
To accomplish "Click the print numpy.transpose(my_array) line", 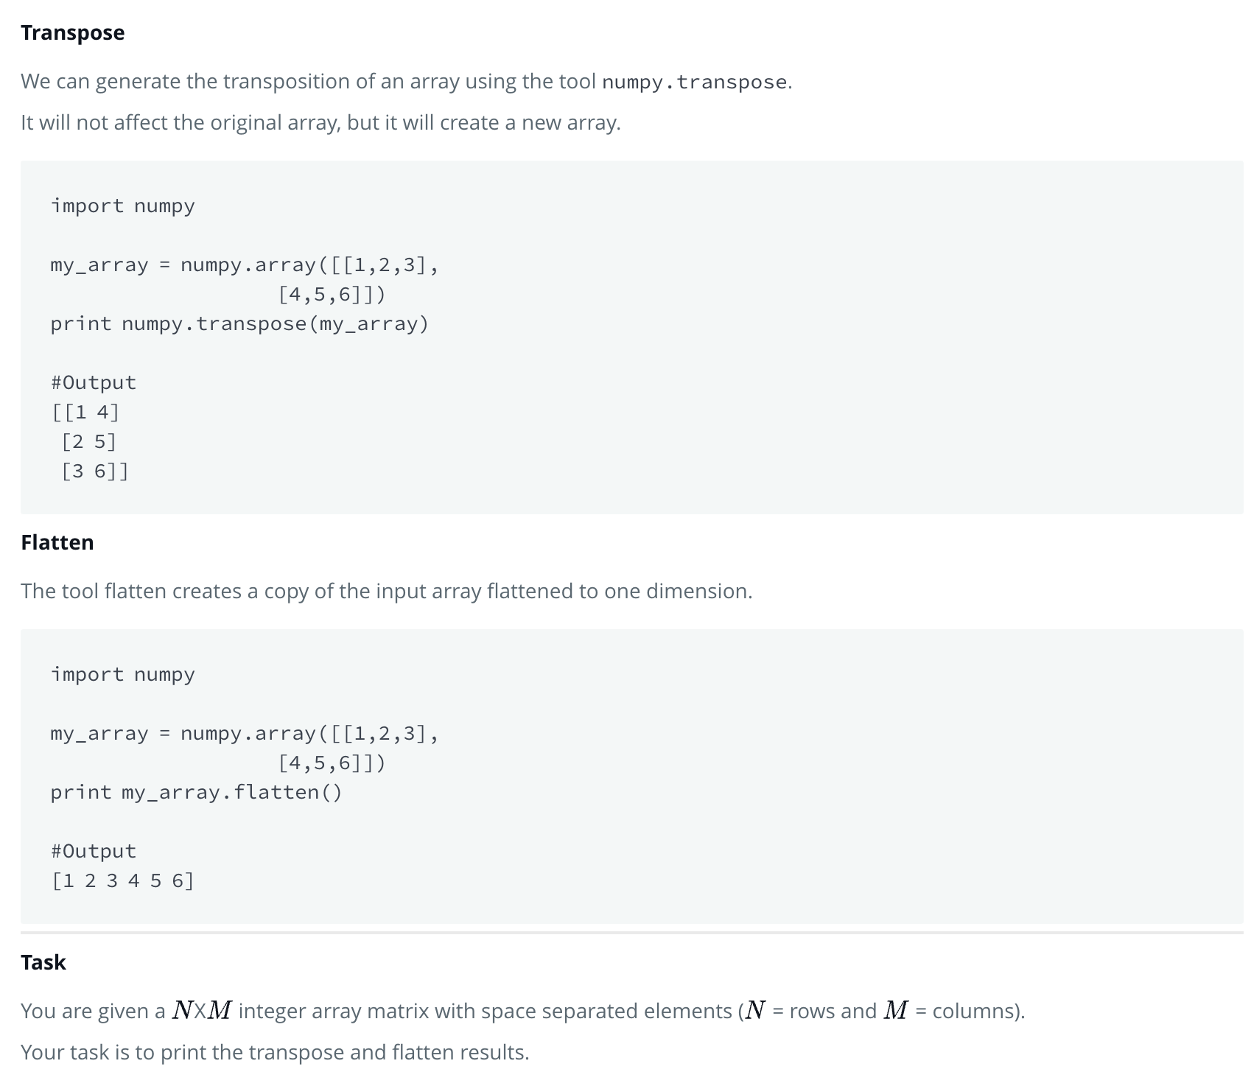I will pos(239,323).
